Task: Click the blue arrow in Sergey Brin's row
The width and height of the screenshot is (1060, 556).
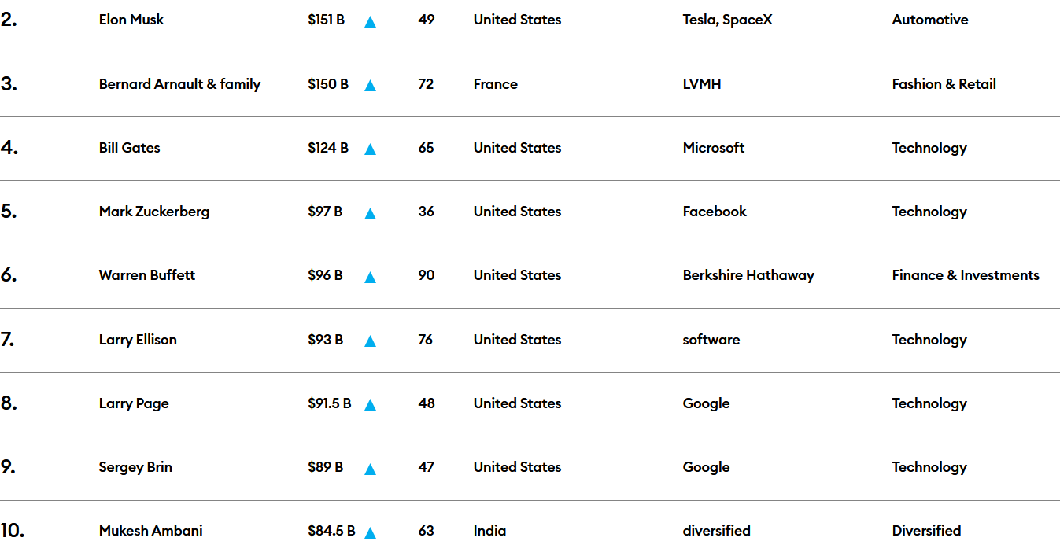Action: (x=370, y=469)
